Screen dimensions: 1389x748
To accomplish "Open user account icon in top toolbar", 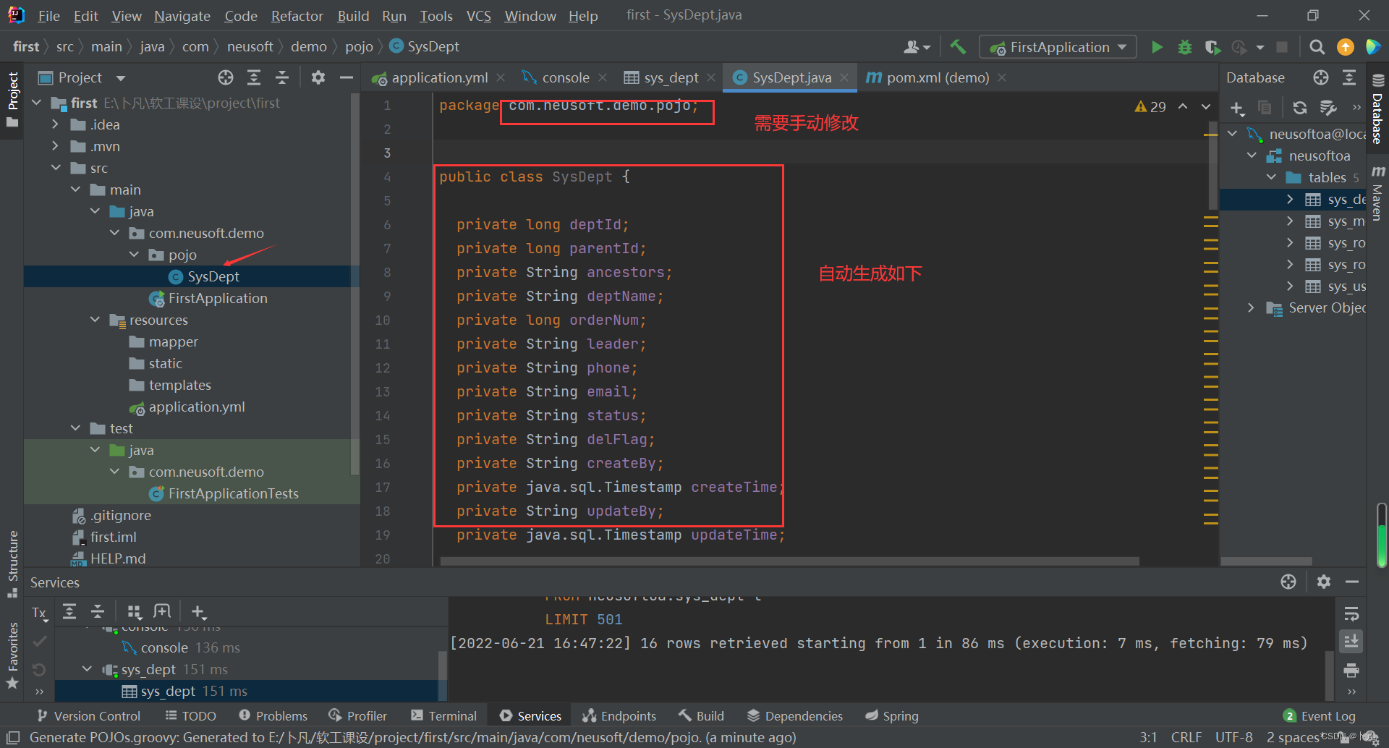I will click(917, 47).
